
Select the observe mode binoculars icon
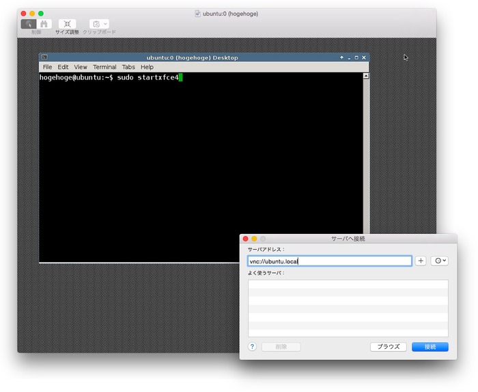point(44,24)
